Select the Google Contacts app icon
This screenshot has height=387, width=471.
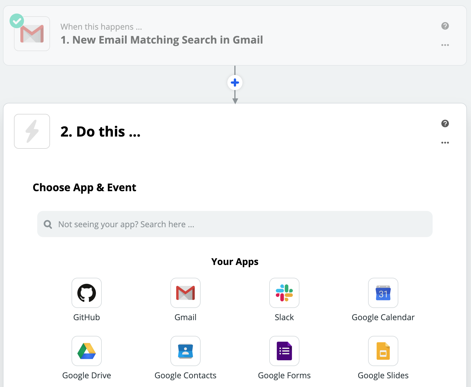coord(185,351)
